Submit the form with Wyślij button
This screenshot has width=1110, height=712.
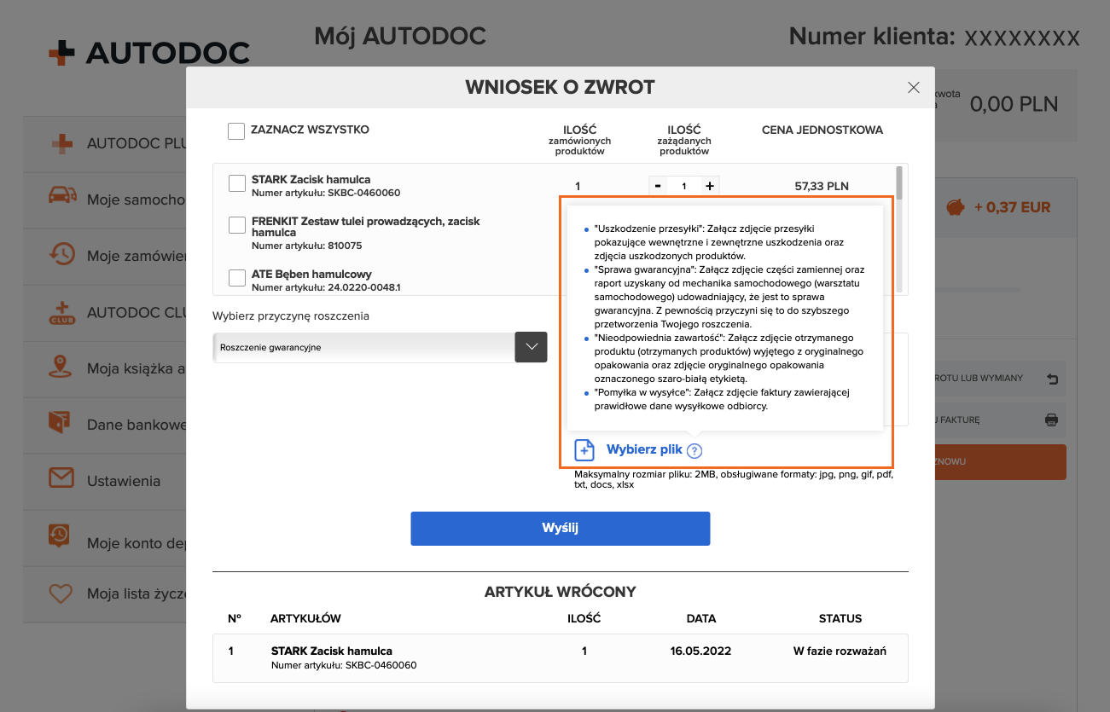(x=561, y=529)
